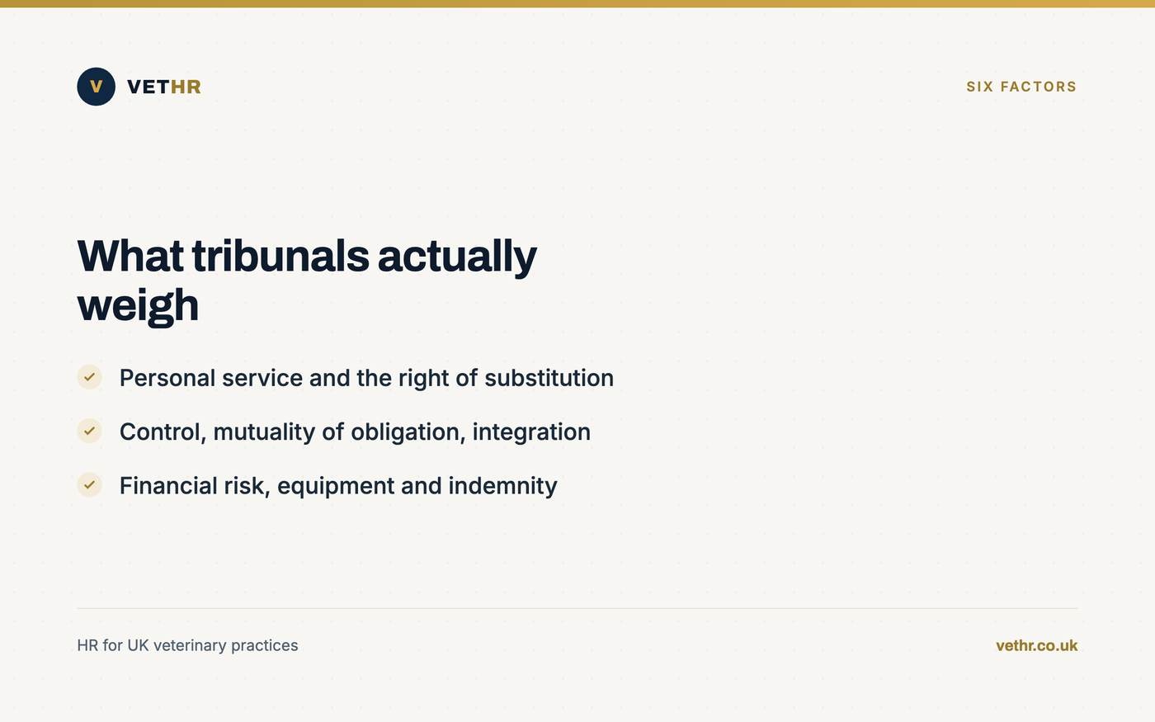Select the SIX FACTORS section label
Screen dimensions: 1155x722
coord(1021,87)
